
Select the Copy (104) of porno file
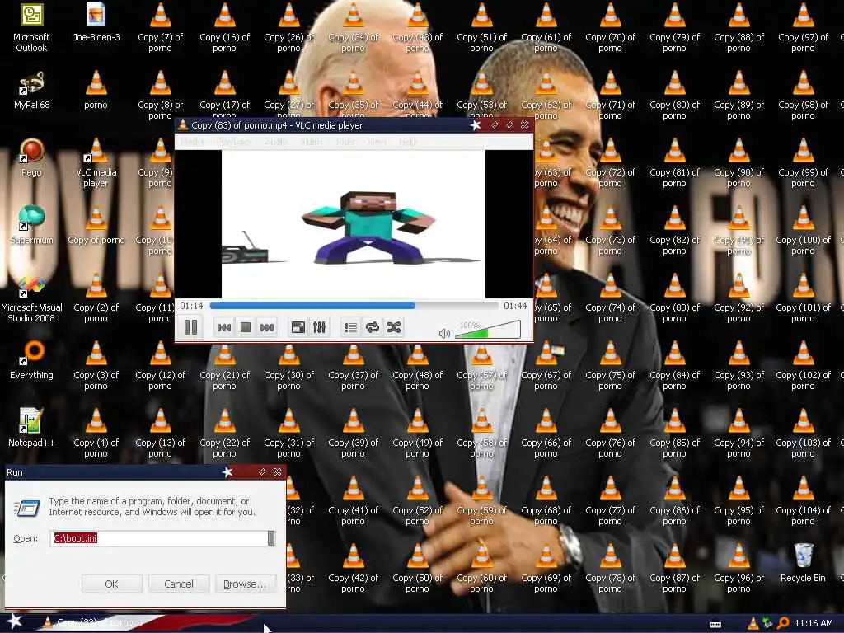click(x=803, y=501)
